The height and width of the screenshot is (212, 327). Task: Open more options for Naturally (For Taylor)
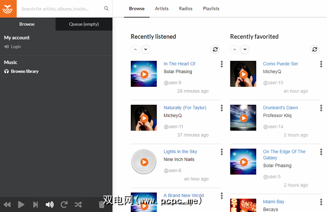coord(222,108)
